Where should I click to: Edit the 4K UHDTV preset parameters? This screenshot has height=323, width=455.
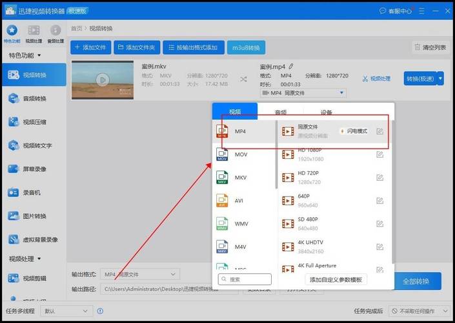379,247
